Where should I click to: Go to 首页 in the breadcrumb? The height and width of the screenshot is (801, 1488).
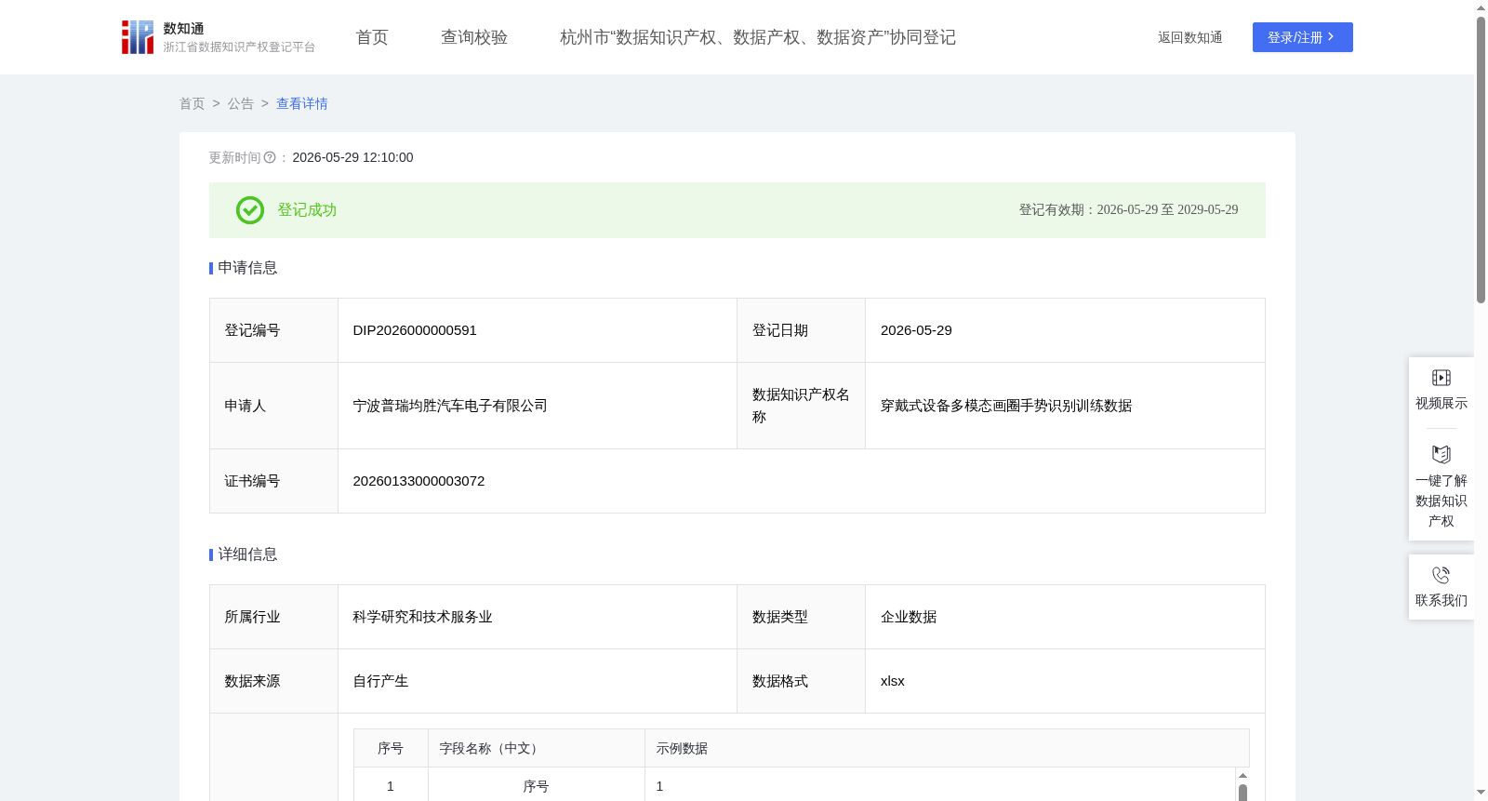click(192, 103)
